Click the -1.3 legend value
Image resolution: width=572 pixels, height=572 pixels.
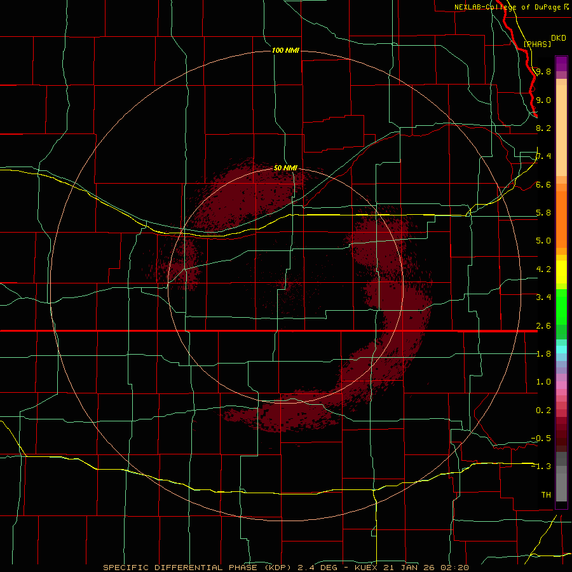541,466
